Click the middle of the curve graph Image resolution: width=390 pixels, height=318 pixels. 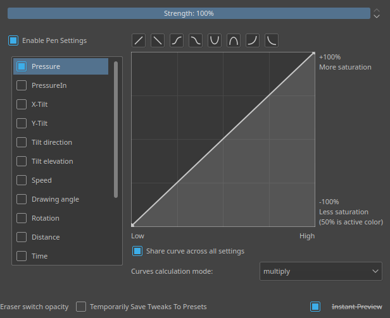point(223,139)
